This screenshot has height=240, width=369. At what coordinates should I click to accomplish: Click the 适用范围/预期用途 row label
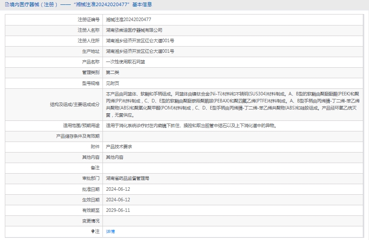coord(81,126)
